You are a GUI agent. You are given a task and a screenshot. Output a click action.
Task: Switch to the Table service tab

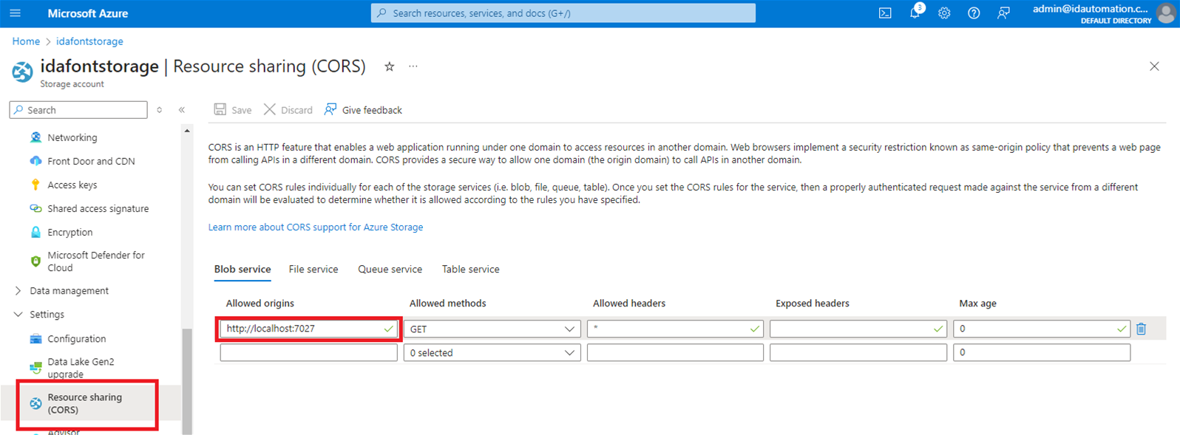pyautogui.click(x=471, y=270)
